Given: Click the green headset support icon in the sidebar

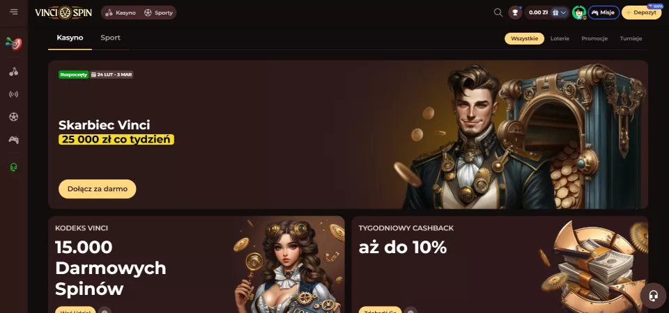Looking at the screenshot, I should tap(14, 167).
